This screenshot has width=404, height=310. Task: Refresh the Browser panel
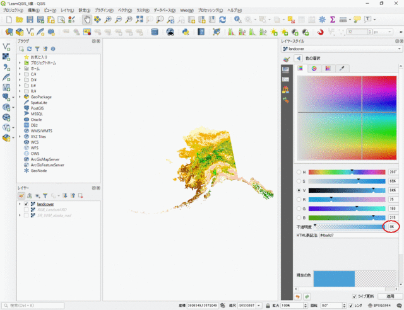[x=30, y=49]
